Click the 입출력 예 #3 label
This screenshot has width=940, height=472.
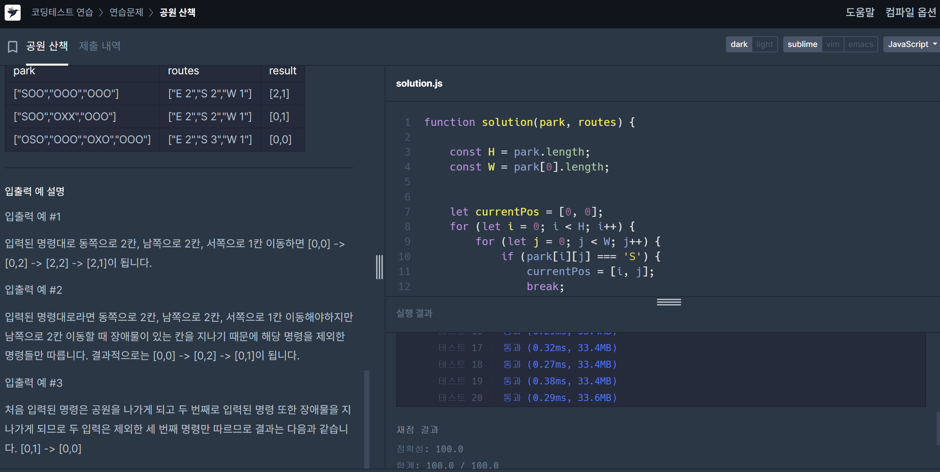coord(33,383)
